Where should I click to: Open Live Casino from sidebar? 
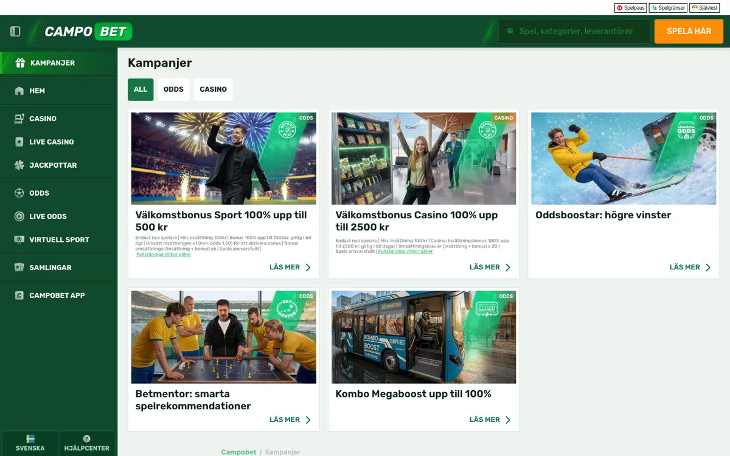(x=58, y=142)
